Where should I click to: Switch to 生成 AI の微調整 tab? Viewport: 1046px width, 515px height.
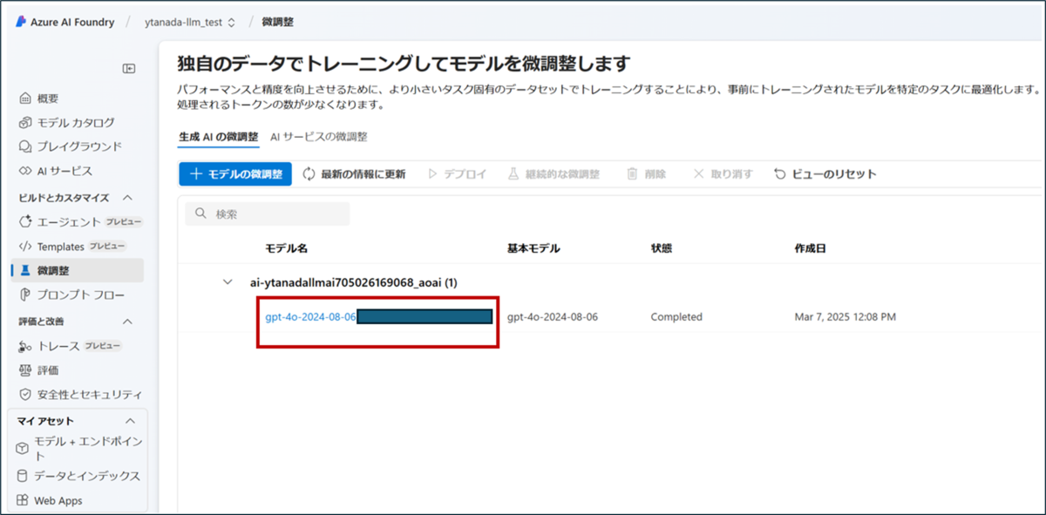tap(218, 137)
